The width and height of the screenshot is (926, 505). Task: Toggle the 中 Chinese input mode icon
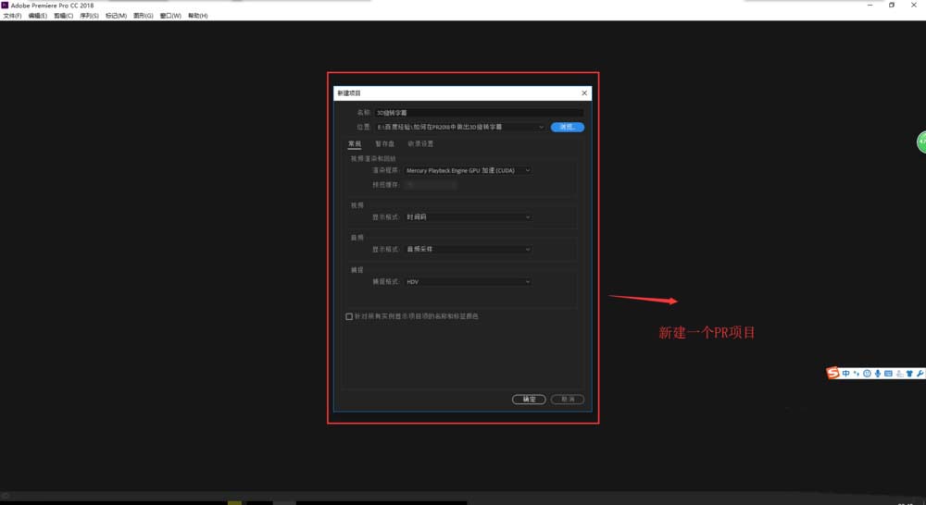pos(845,374)
